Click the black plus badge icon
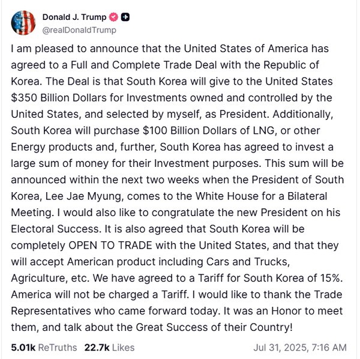360x359 pixels. coord(125,17)
